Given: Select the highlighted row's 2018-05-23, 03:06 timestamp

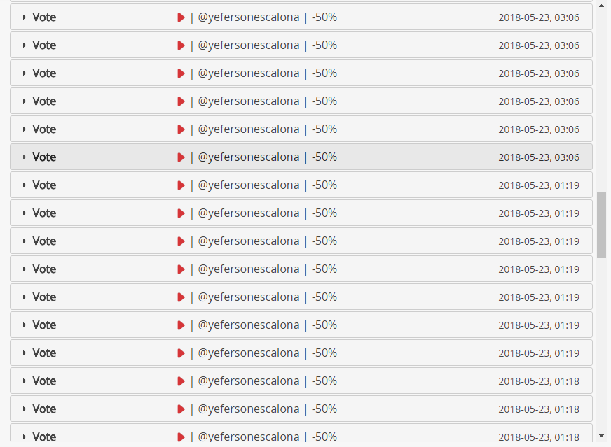Looking at the screenshot, I should [x=539, y=157].
